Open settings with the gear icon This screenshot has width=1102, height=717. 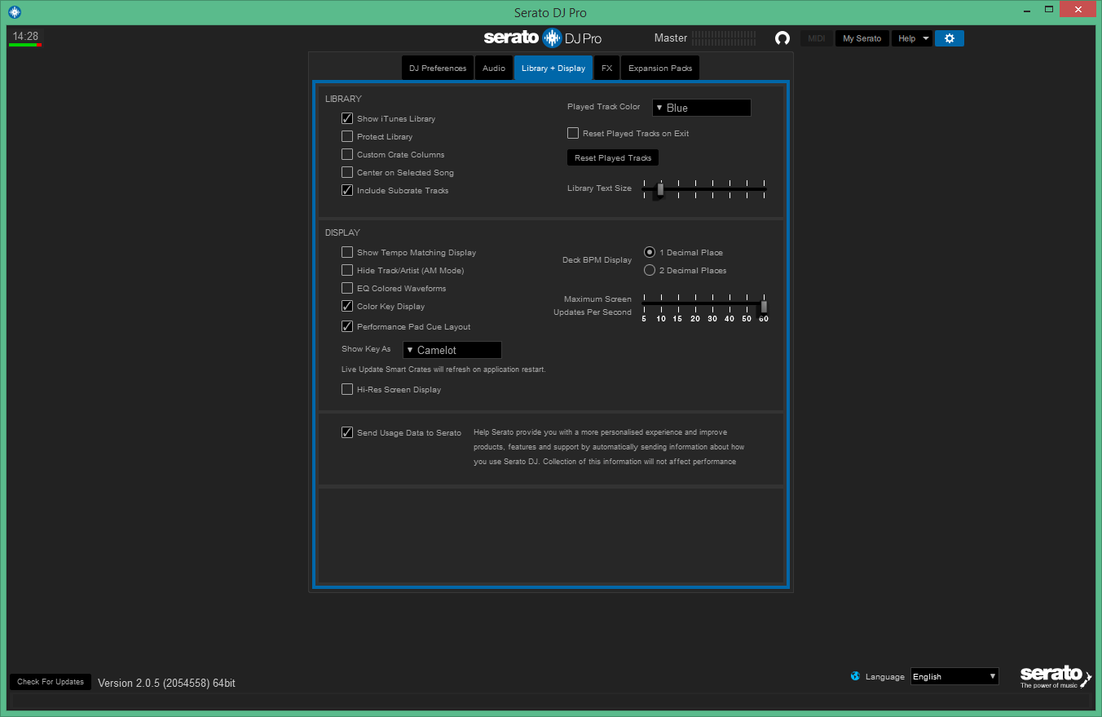950,38
